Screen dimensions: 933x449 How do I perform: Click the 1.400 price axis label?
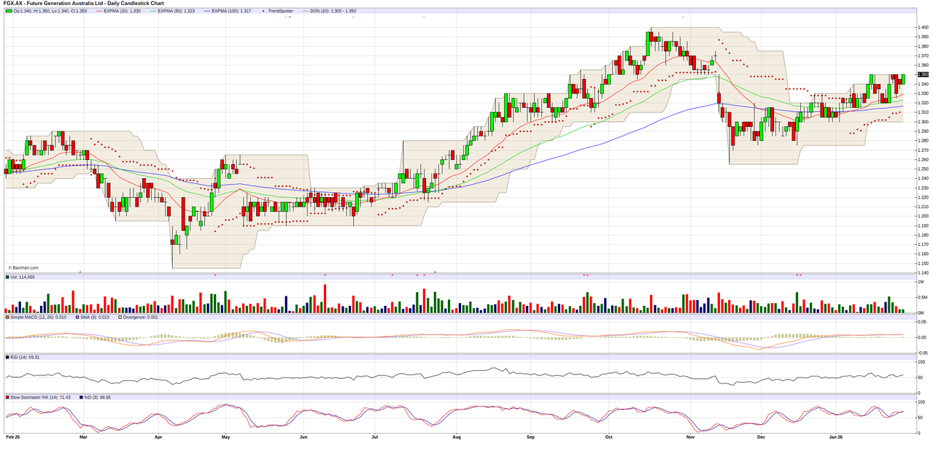[x=923, y=27]
